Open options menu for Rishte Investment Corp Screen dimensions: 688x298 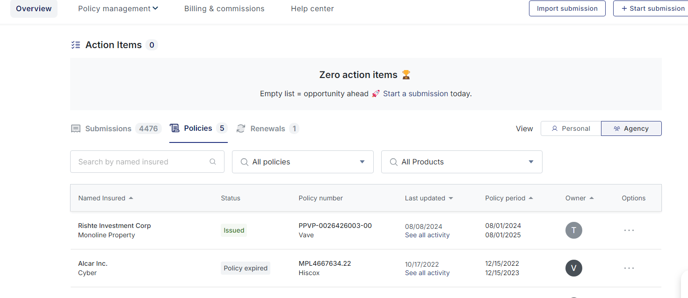tap(629, 230)
